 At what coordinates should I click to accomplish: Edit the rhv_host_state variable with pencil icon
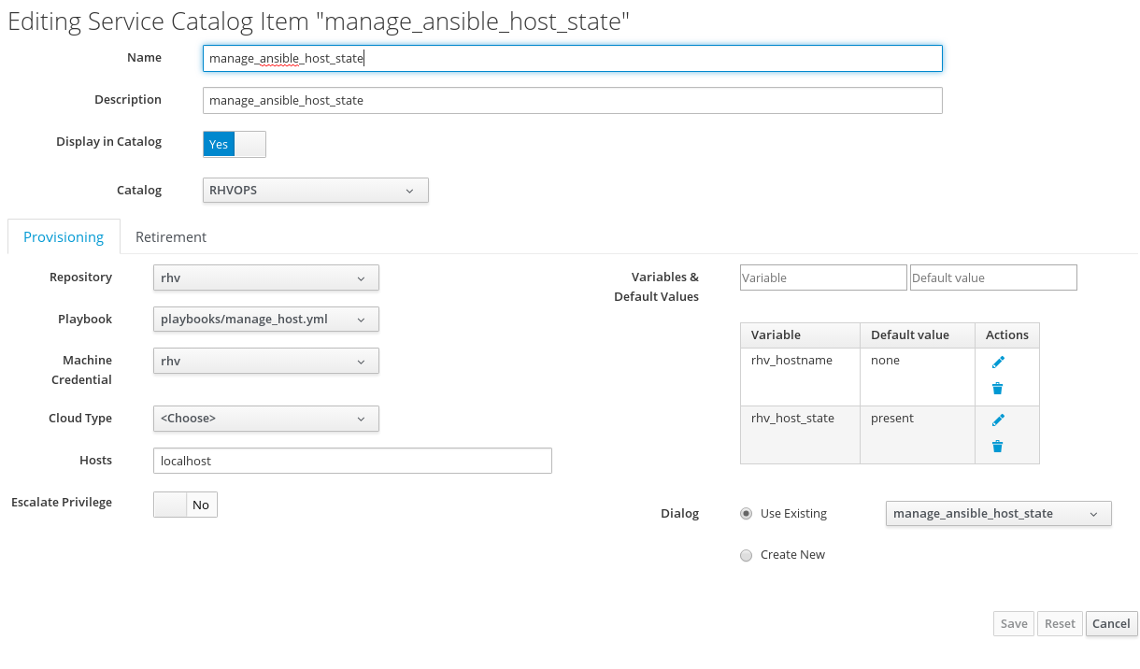[x=998, y=420]
